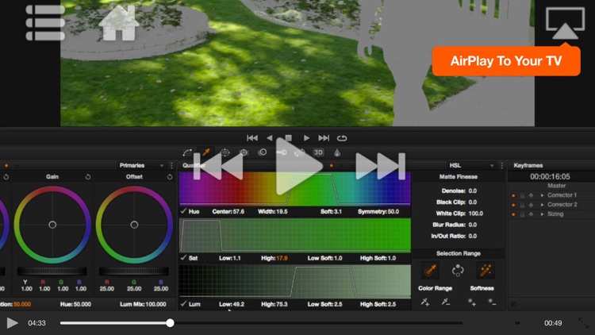The height and width of the screenshot is (335, 595).
Task: Open the Key palette icon
Action: pyautogui.click(x=281, y=152)
